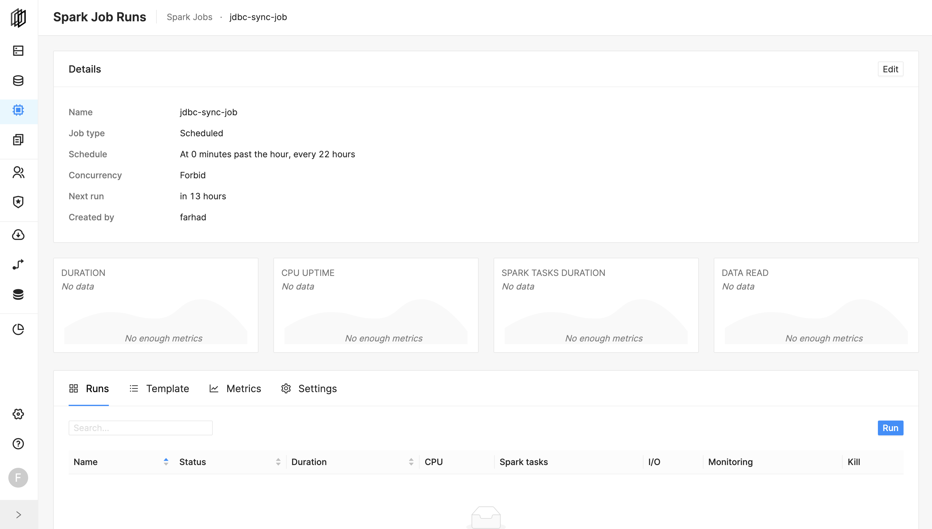Screen dimensions: 932x529
Task: Click the server dashboard sidebar icon
Action: (x=18, y=50)
